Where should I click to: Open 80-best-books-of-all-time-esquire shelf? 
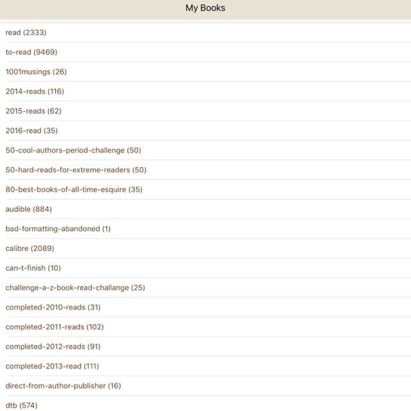pos(74,189)
